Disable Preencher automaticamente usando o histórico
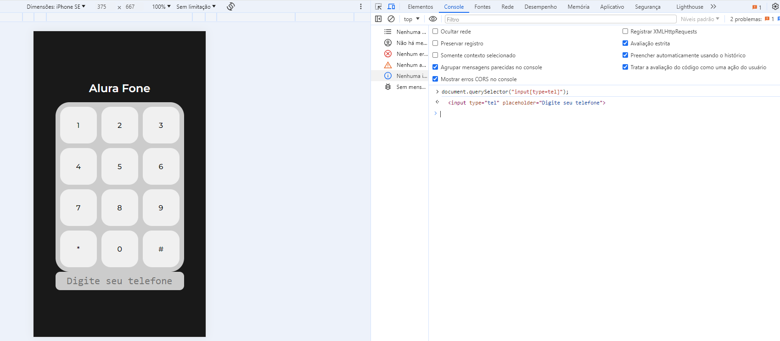Image resolution: width=780 pixels, height=341 pixels. [625, 55]
